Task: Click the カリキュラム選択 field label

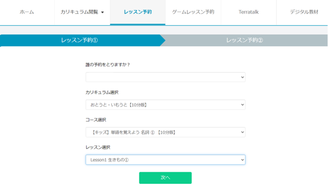Action: pos(102,92)
